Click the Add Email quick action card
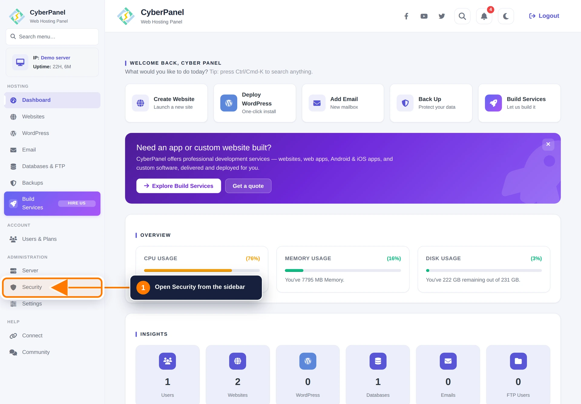This screenshot has width=581, height=404. click(343, 103)
